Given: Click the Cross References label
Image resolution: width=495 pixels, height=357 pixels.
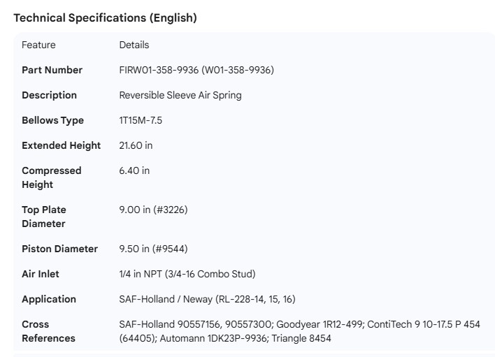Looking at the screenshot, I should [x=48, y=331].
